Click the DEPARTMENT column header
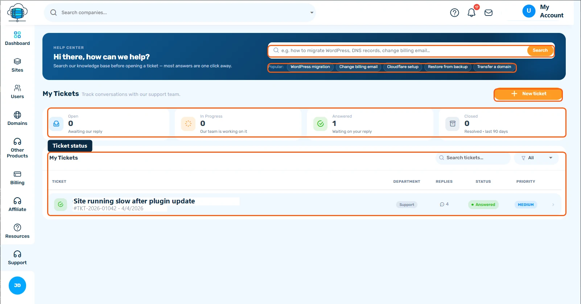The height and width of the screenshot is (304, 581). [407, 182]
